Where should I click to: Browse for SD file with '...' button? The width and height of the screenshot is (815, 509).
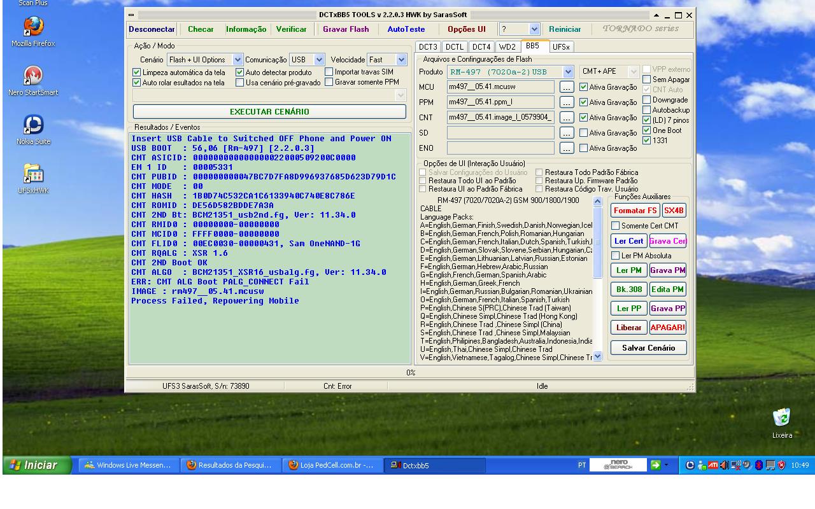[567, 133]
